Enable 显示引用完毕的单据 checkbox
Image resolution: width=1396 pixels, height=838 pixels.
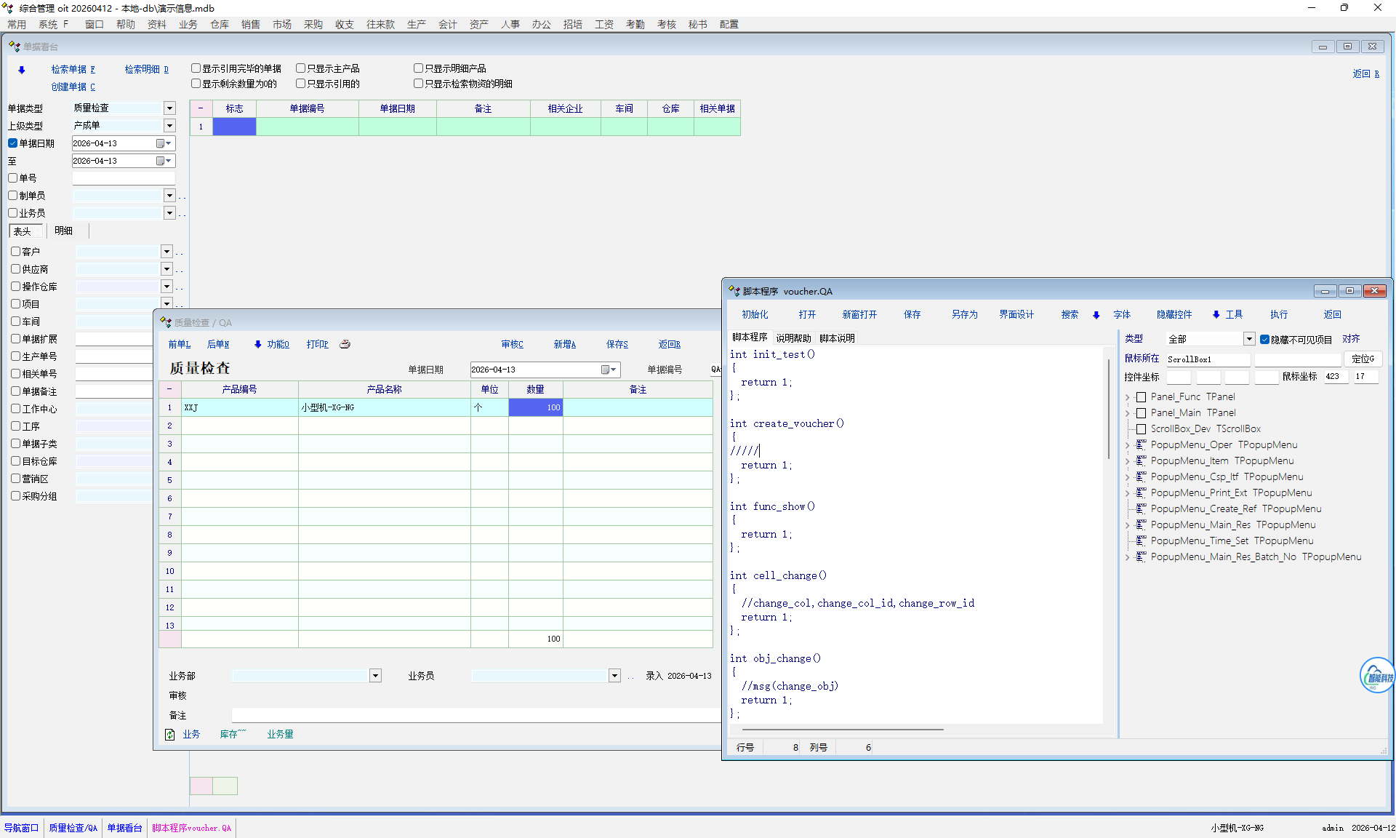[196, 68]
